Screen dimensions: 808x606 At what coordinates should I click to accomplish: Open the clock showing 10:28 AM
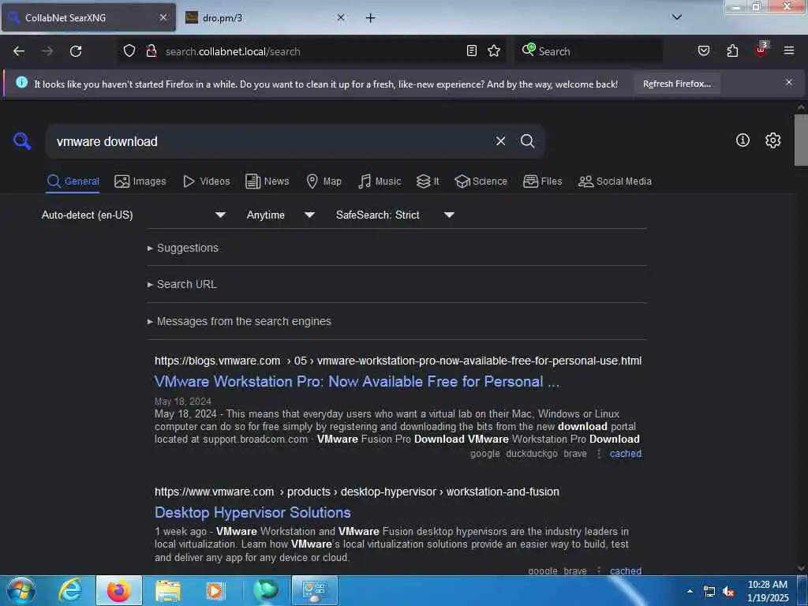768,591
